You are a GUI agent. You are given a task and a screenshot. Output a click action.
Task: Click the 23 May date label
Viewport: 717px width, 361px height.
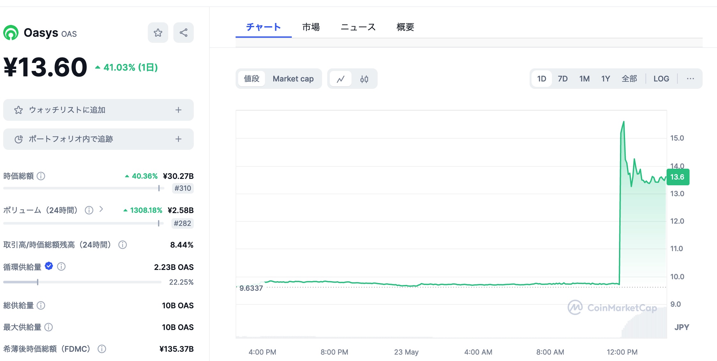406,352
